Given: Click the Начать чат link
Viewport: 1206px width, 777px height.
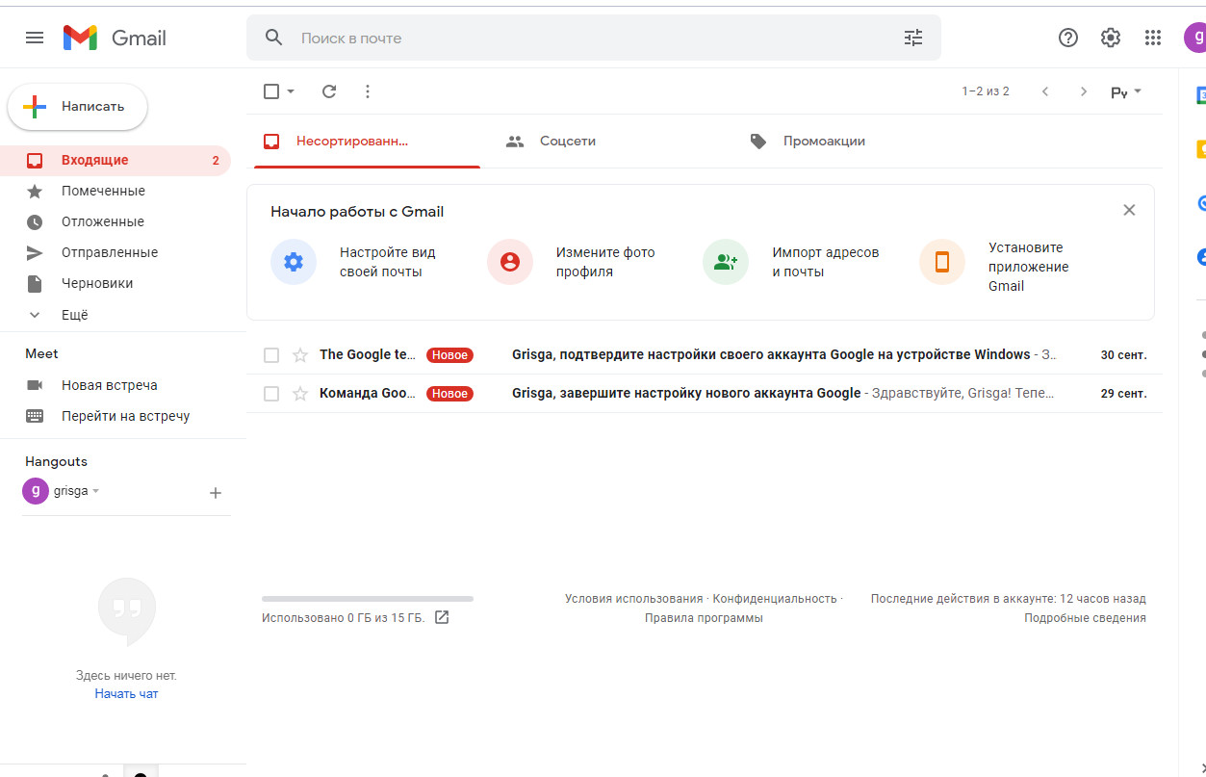Looking at the screenshot, I should (x=126, y=693).
